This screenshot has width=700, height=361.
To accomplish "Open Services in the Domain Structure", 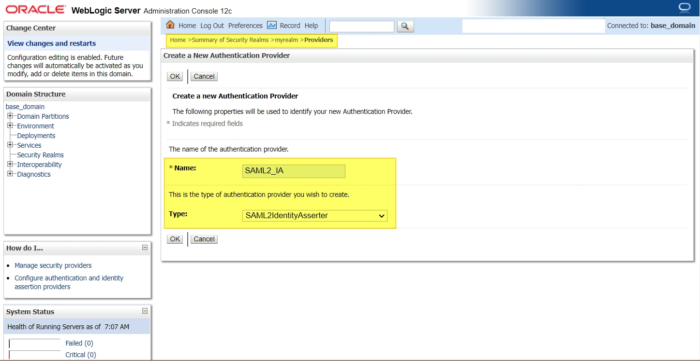I will point(29,145).
